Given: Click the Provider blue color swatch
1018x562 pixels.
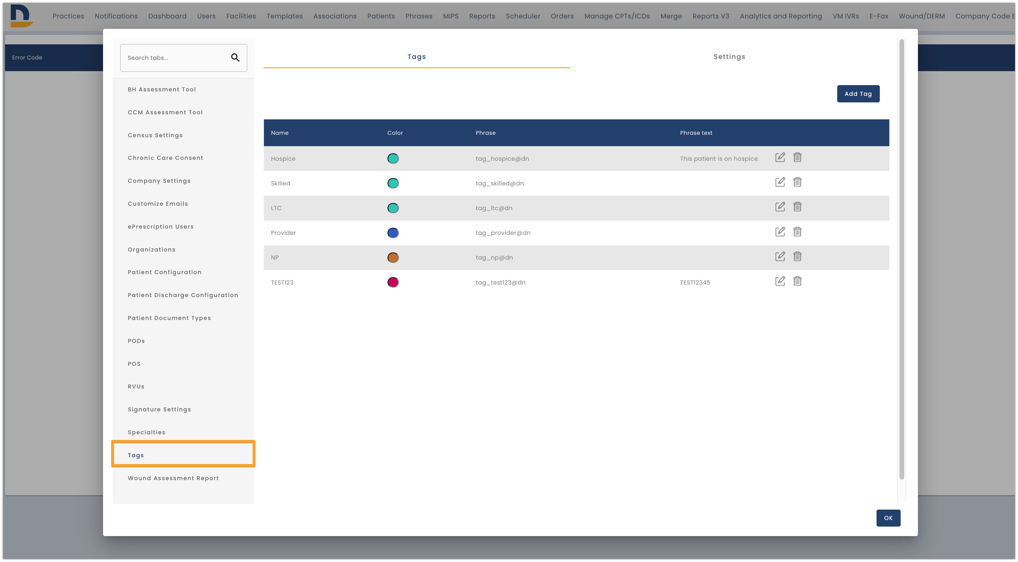Looking at the screenshot, I should point(393,232).
